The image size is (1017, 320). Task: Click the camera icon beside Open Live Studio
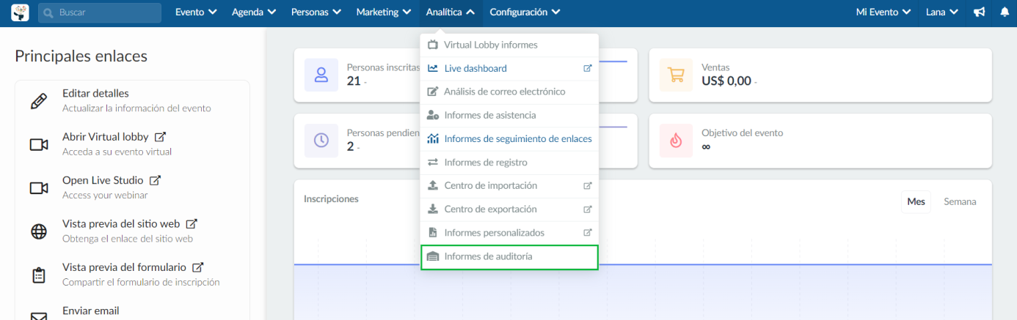point(39,188)
